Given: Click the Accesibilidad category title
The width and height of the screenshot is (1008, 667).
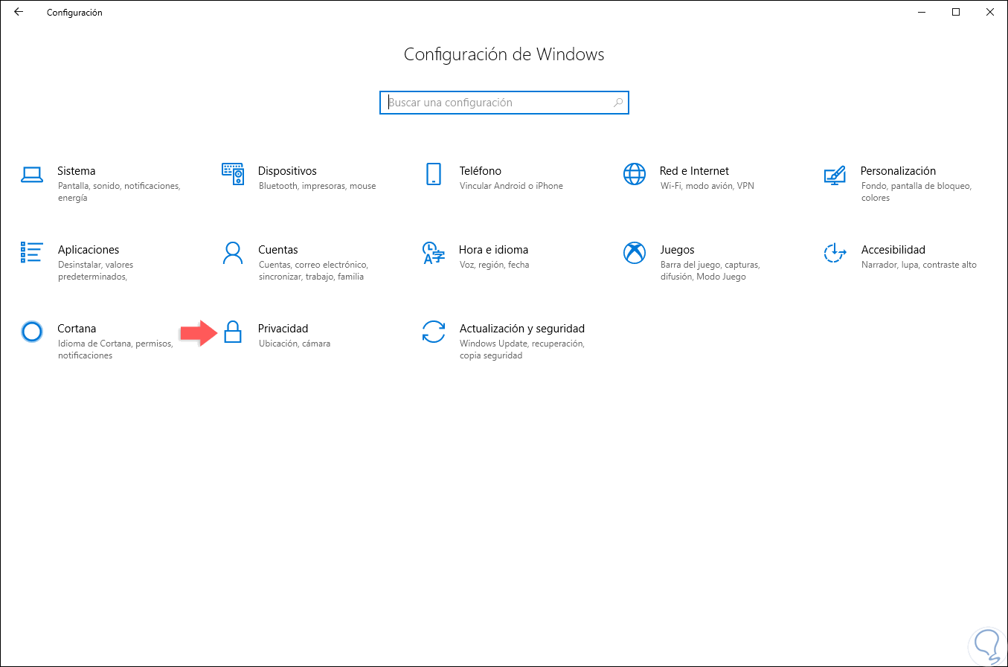Looking at the screenshot, I should pyautogui.click(x=893, y=250).
